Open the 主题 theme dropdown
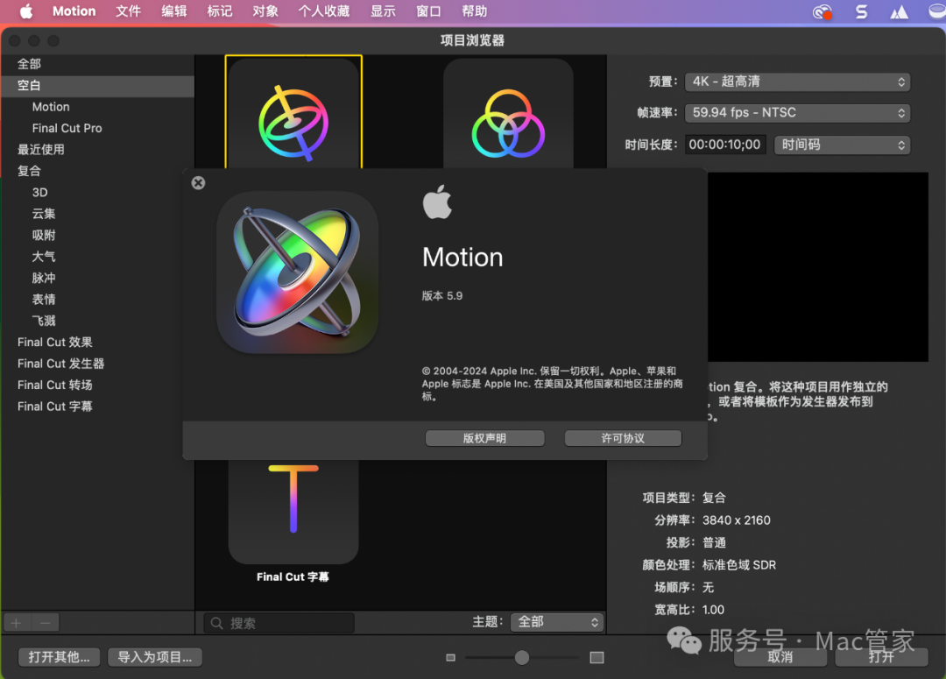Viewport: 946px width, 679px height. click(x=557, y=622)
